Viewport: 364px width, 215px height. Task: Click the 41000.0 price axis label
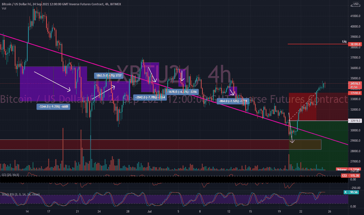[355, 16]
